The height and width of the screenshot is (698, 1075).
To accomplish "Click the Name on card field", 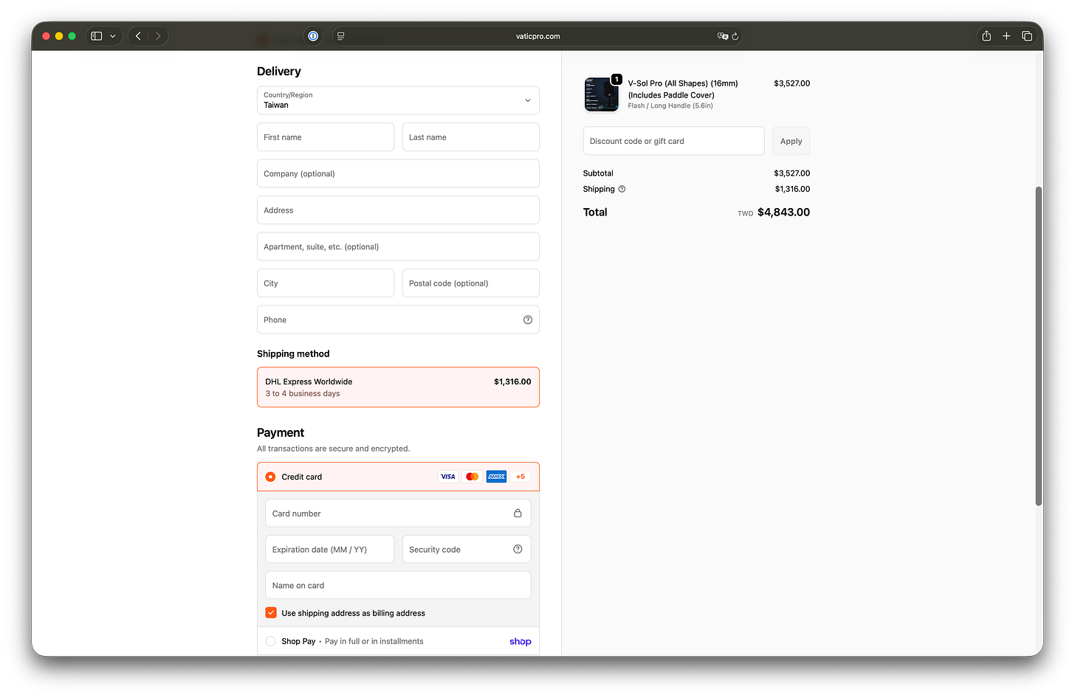I will [x=398, y=585].
